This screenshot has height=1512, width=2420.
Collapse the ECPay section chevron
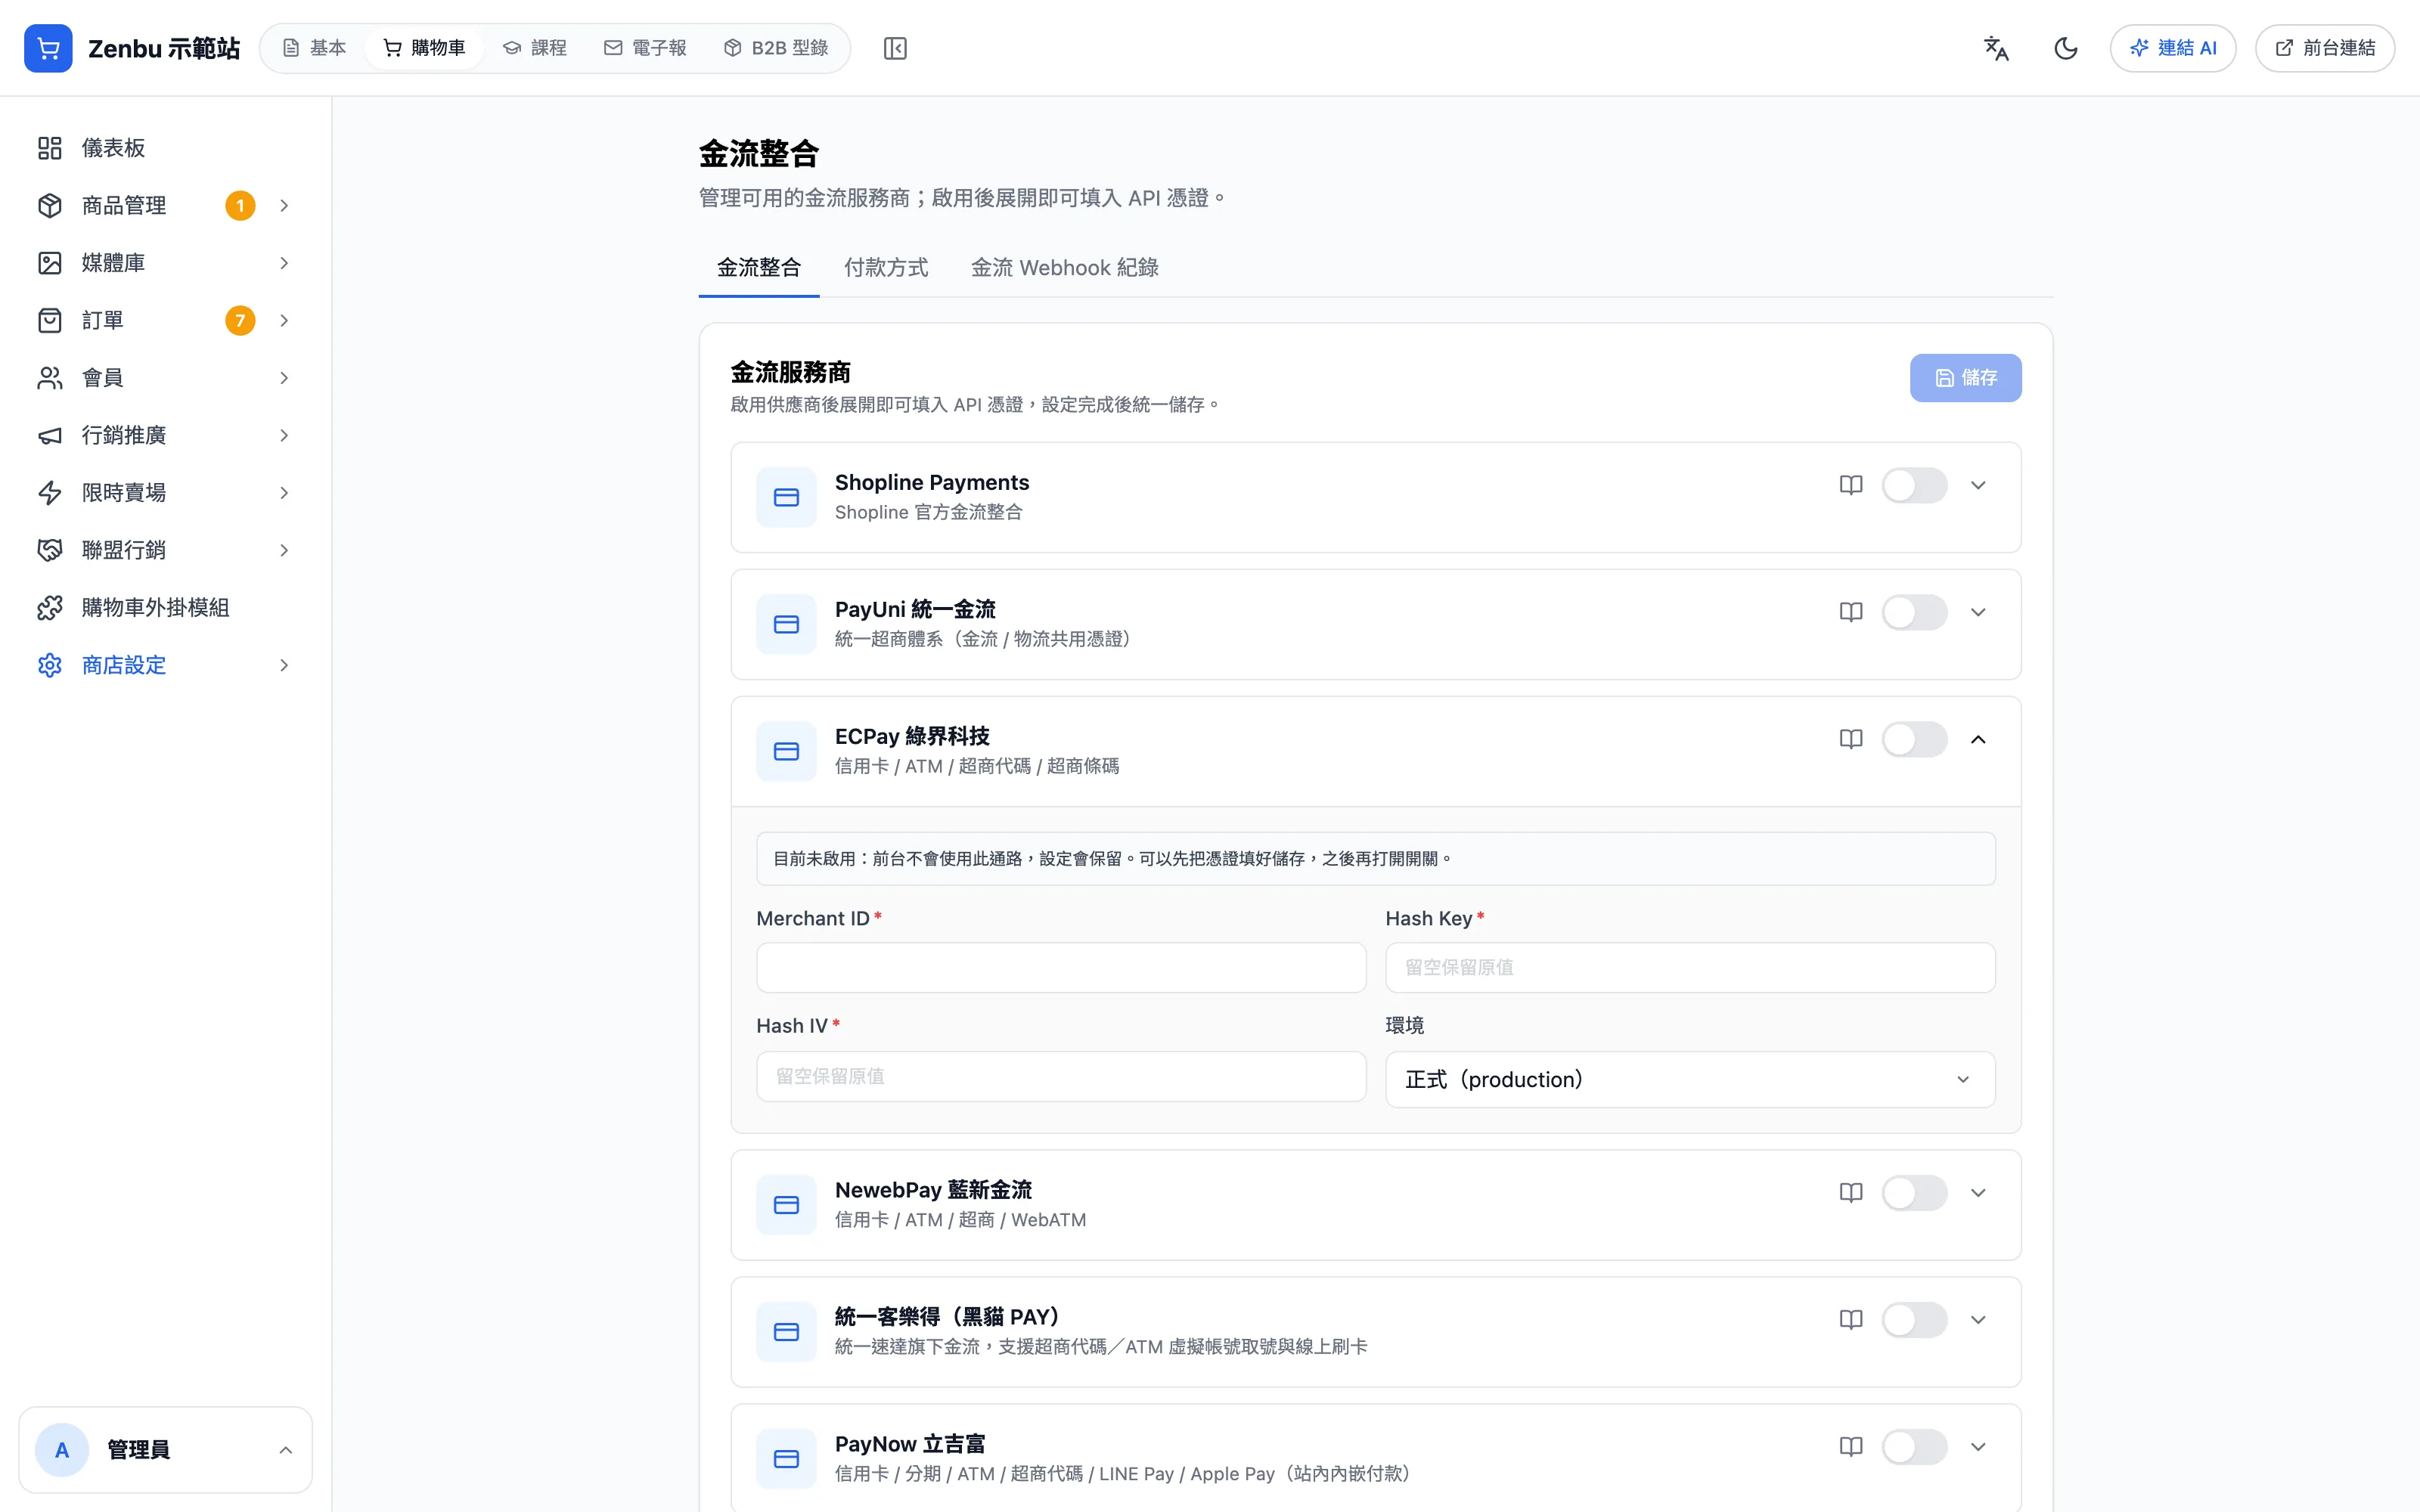(x=1978, y=739)
